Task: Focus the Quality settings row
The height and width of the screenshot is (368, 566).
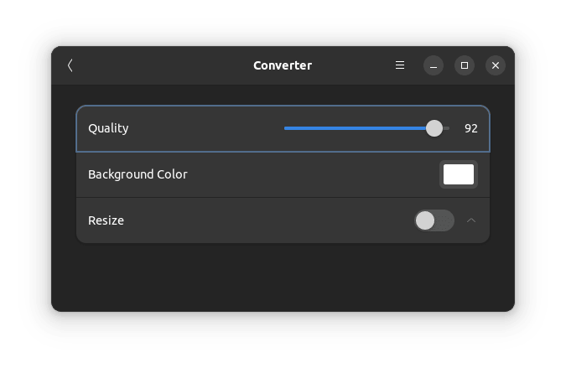Action: (x=210, y=128)
